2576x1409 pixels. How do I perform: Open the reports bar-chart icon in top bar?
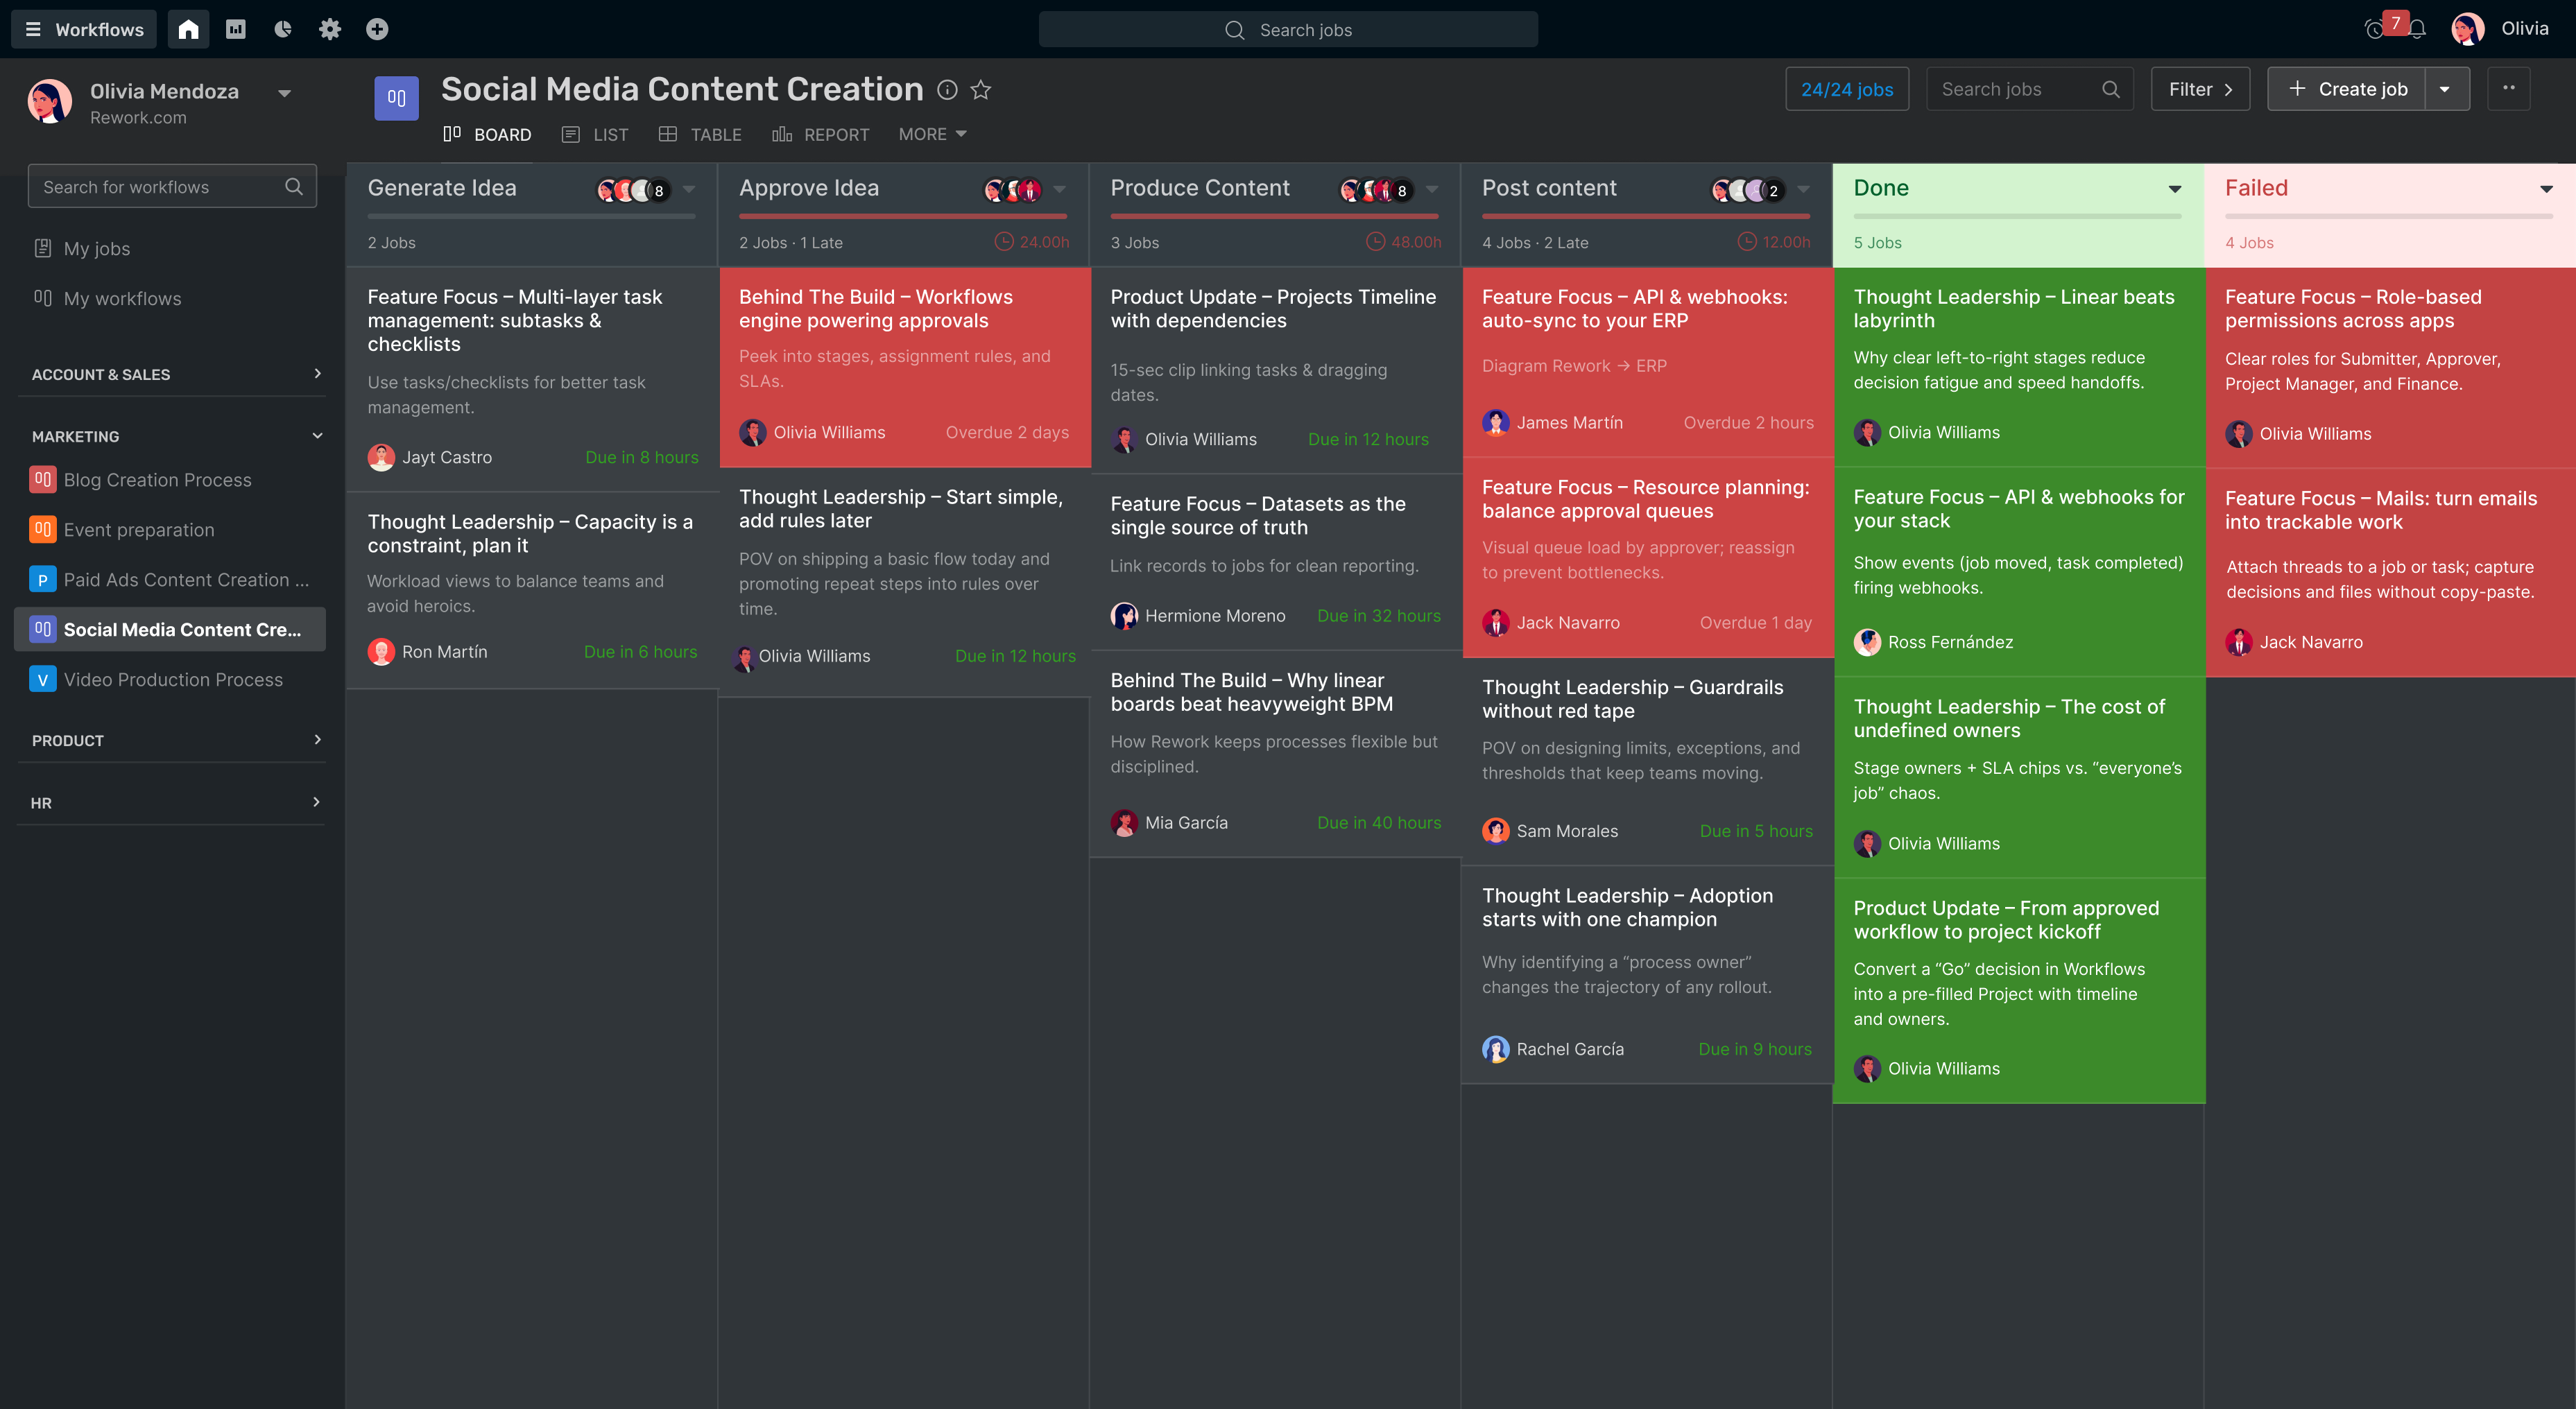click(236, 29)
